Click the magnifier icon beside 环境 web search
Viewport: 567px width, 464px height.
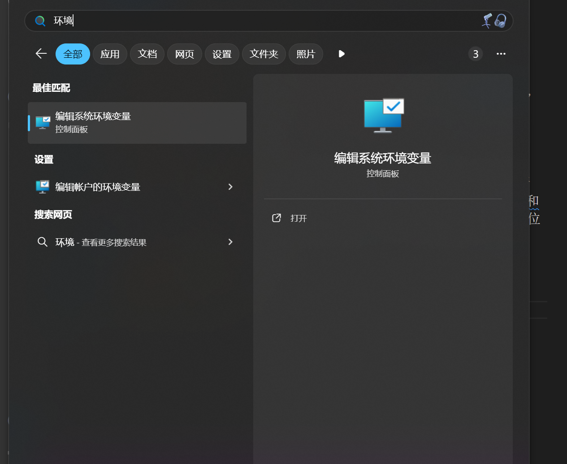43,242
